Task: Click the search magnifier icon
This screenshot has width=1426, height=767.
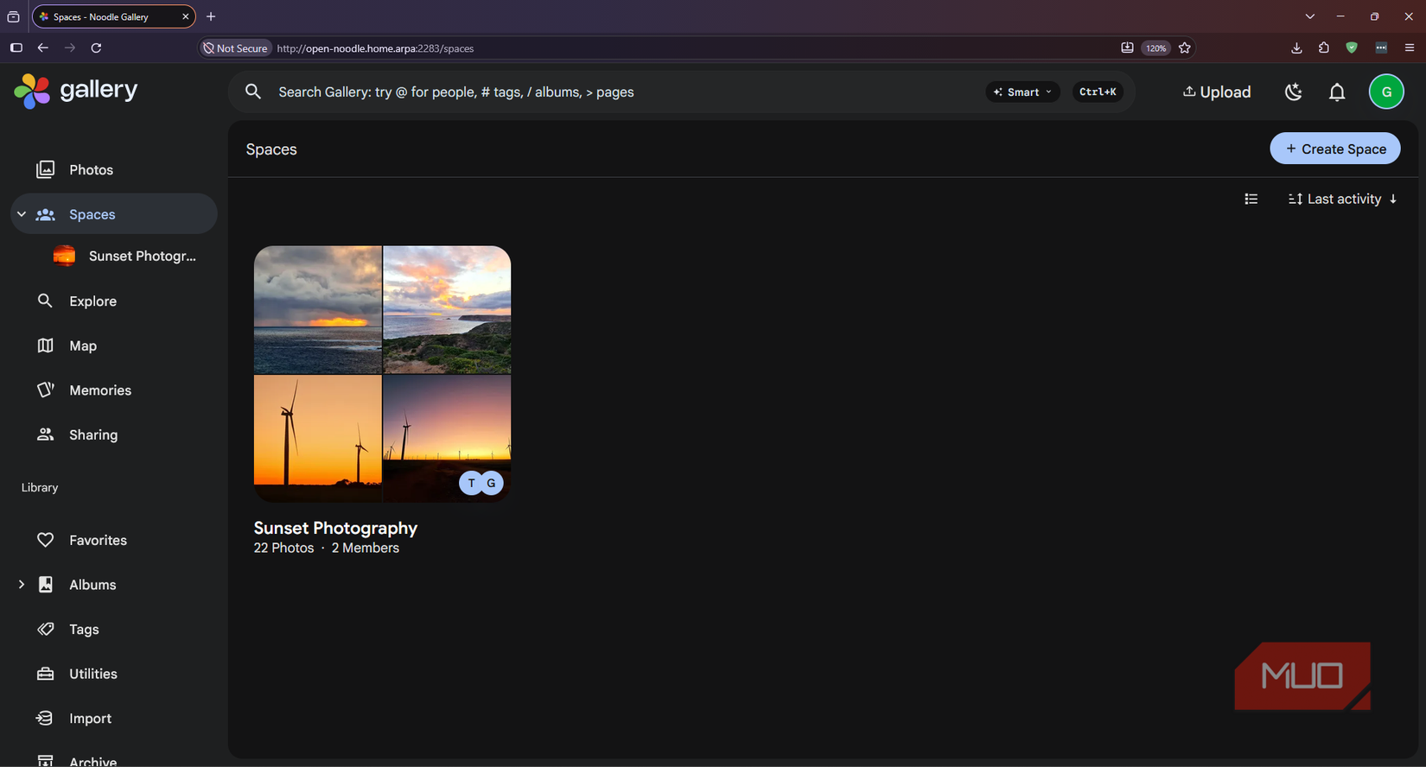Action: (x=253, y=92)
